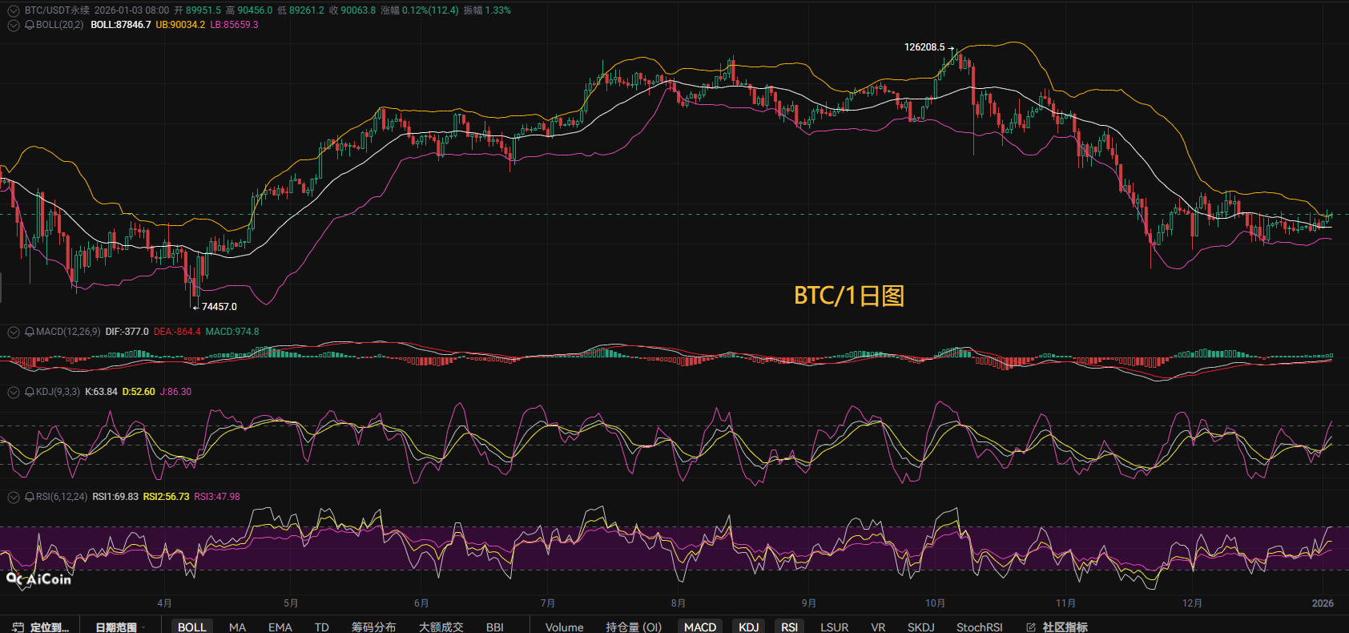Collapse the MACD indicator panel chevron

click(14, 332)
